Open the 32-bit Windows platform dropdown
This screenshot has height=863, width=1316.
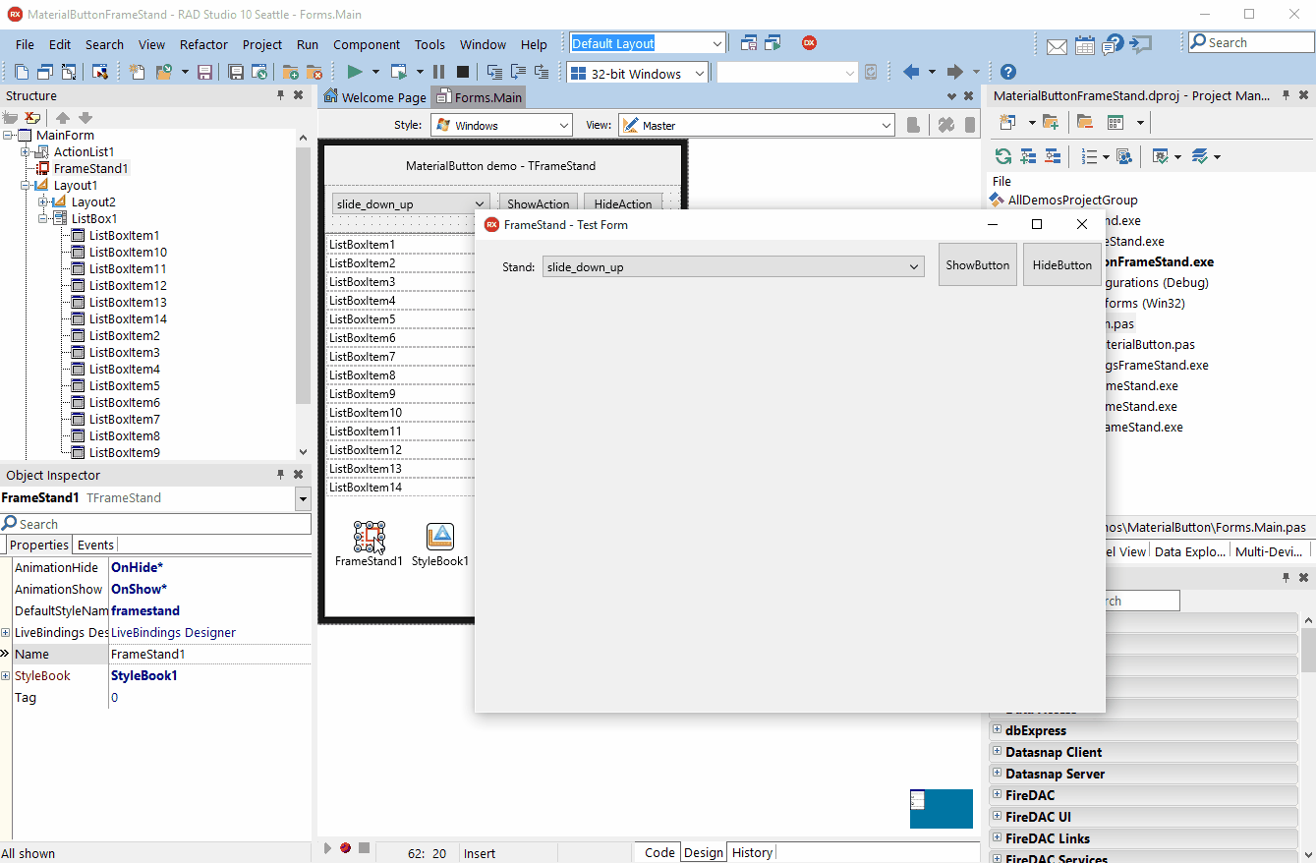tap(699, 74)
